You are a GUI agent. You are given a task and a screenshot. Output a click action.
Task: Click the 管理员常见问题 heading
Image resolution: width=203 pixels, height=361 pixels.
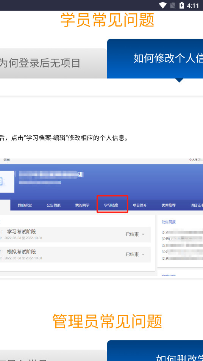tap(107, 321)
